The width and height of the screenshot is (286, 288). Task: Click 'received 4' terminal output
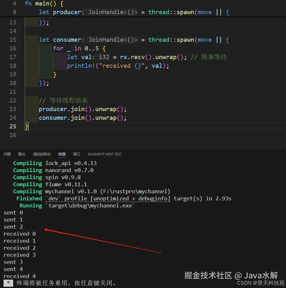pos(20,276)
